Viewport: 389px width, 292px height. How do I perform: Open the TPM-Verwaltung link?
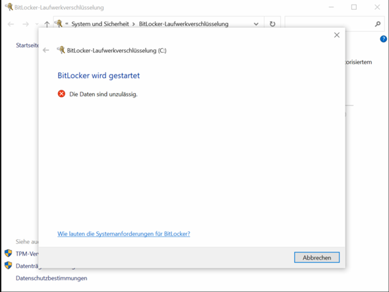pos(27,254)
